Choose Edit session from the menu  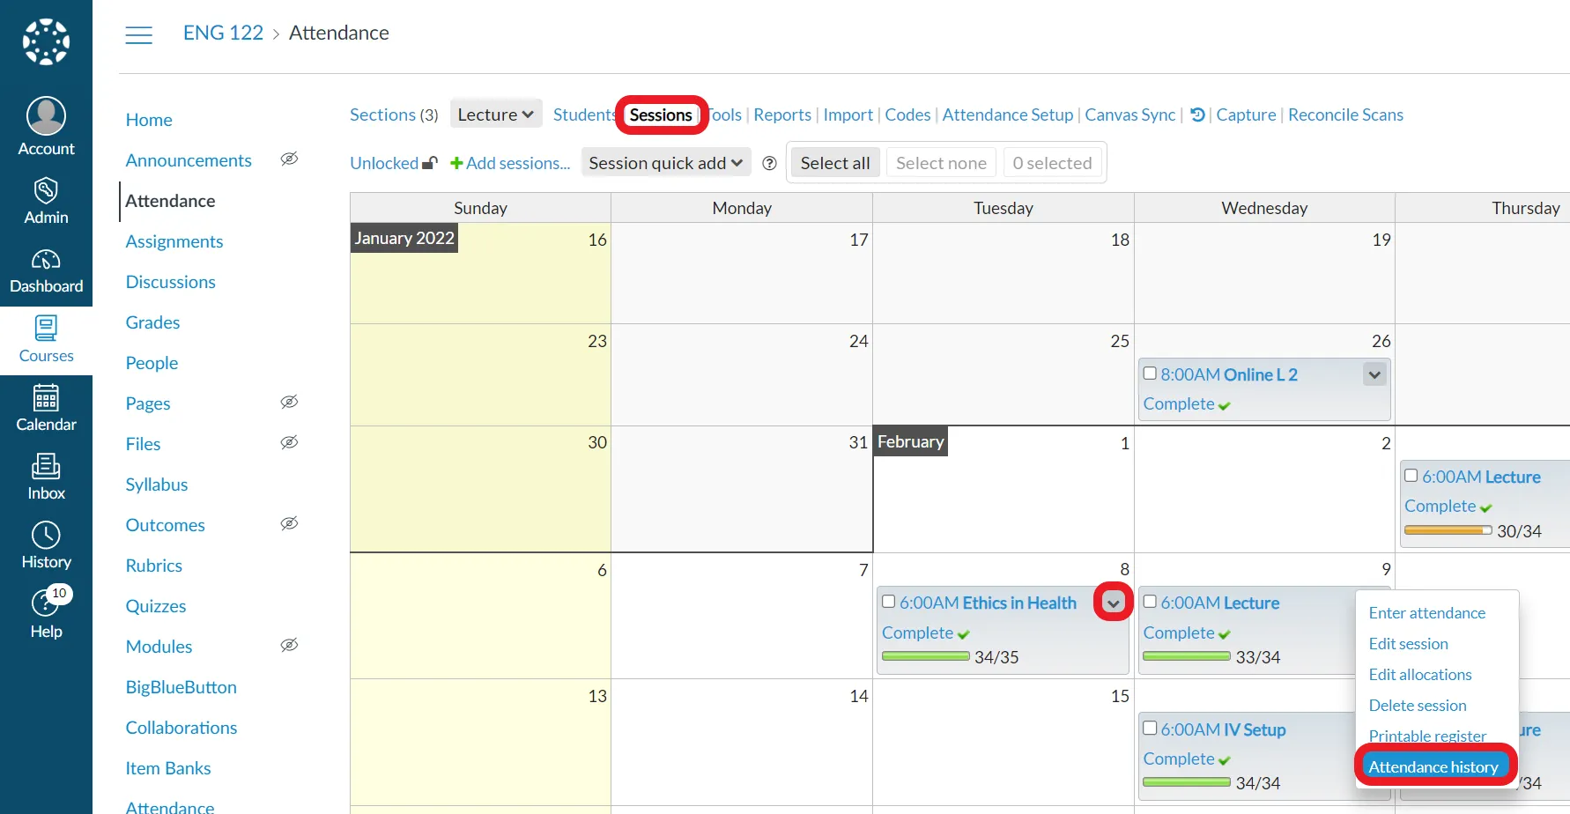(x=1409, y=644)
